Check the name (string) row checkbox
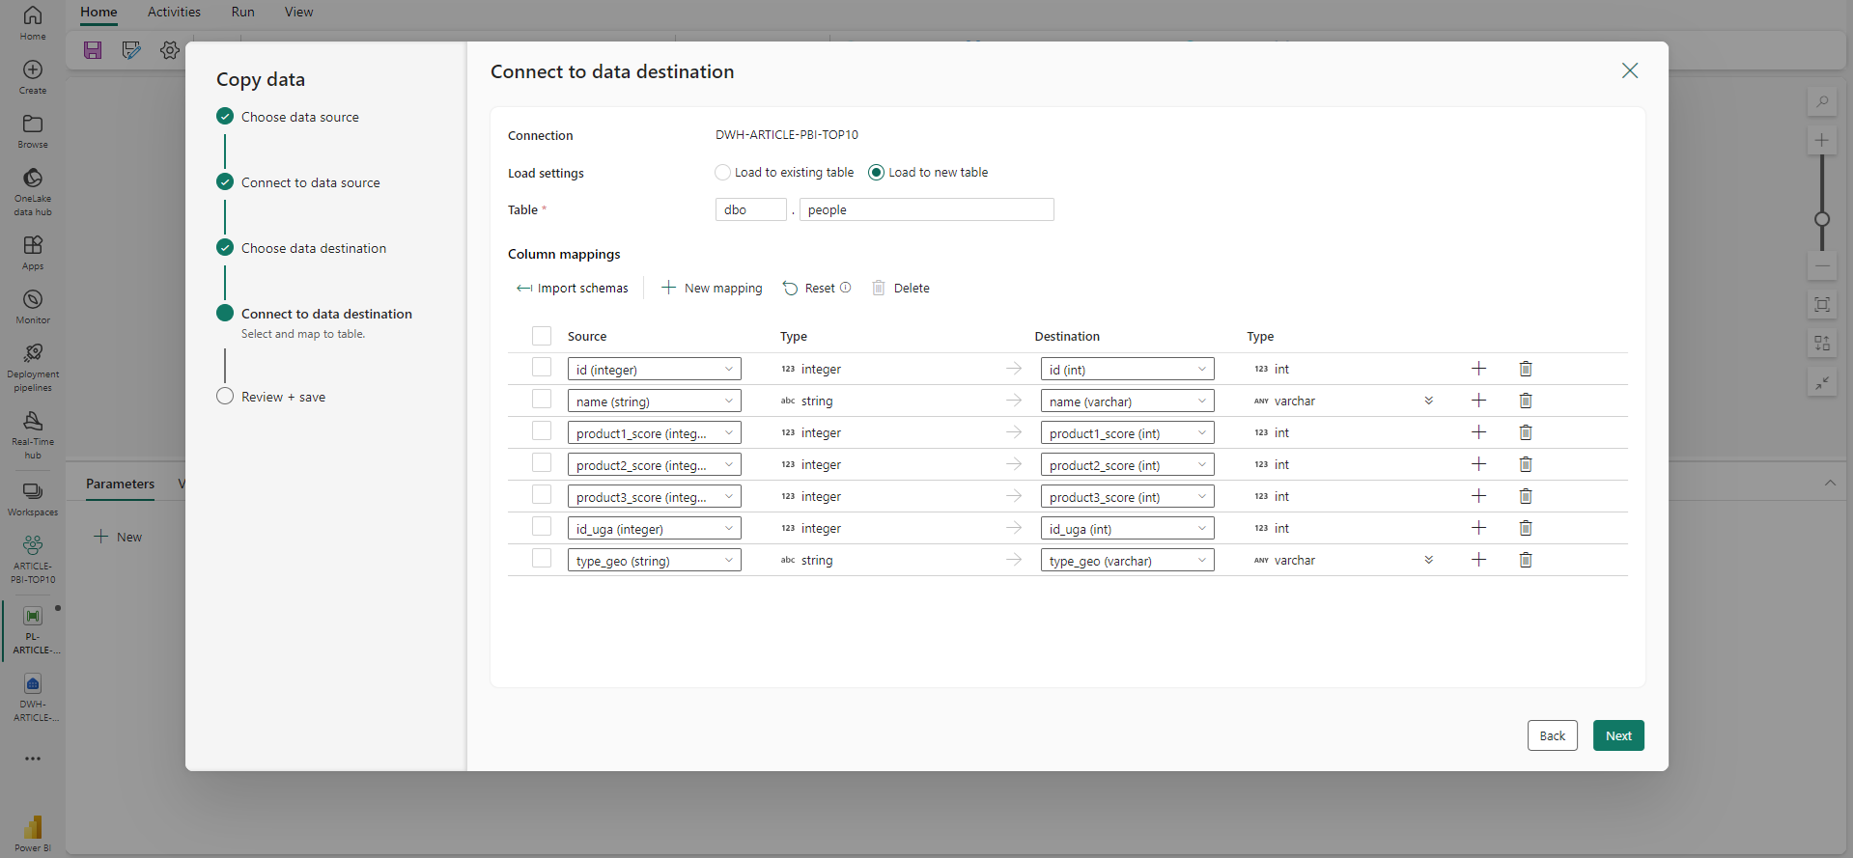The height and width of the screenshot is (858, 1853). tap(542, 400)
